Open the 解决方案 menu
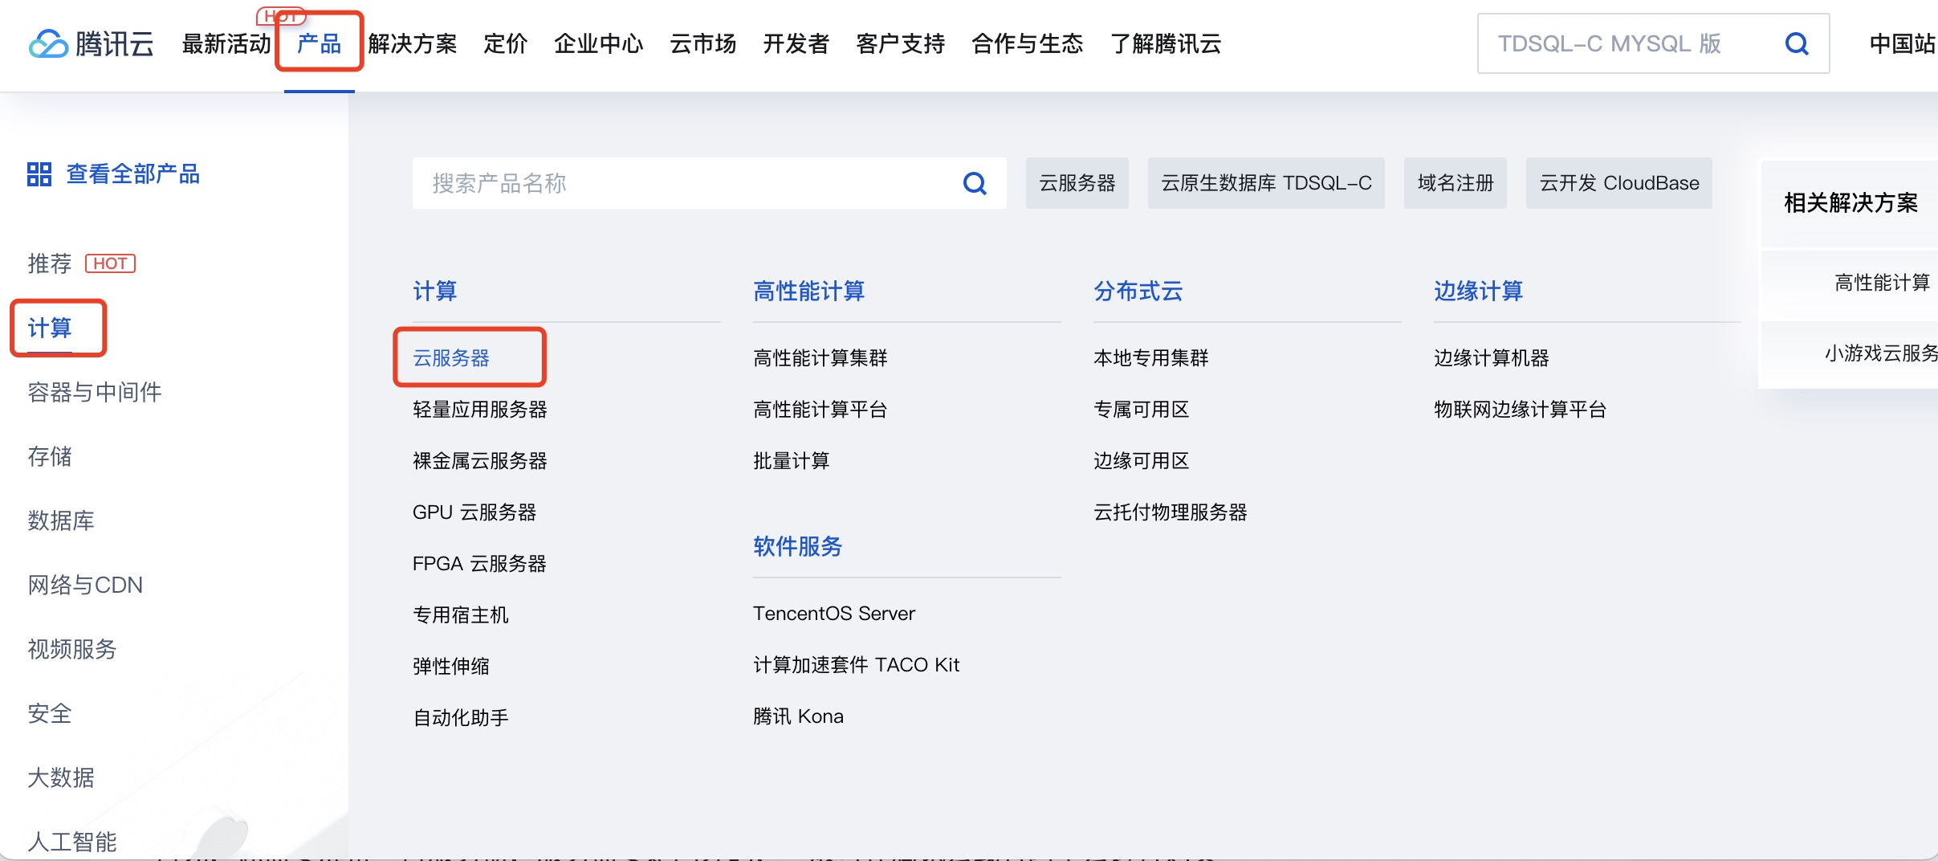The height and width of the screenshot is (861, 1938). click(413, 43)
